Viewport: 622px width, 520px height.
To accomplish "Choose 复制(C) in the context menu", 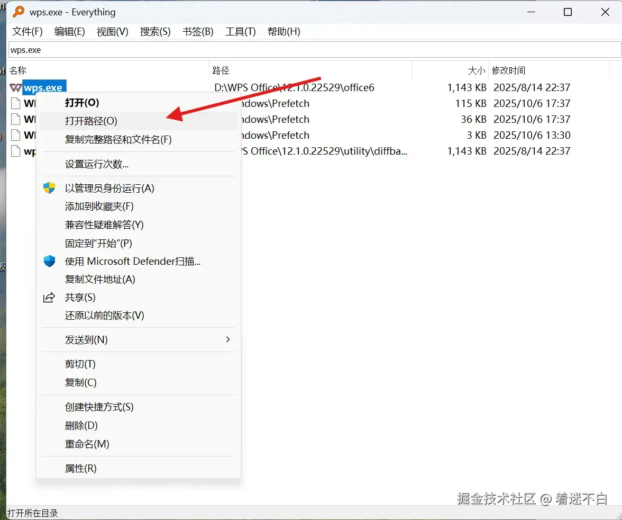I will point(139,382).
